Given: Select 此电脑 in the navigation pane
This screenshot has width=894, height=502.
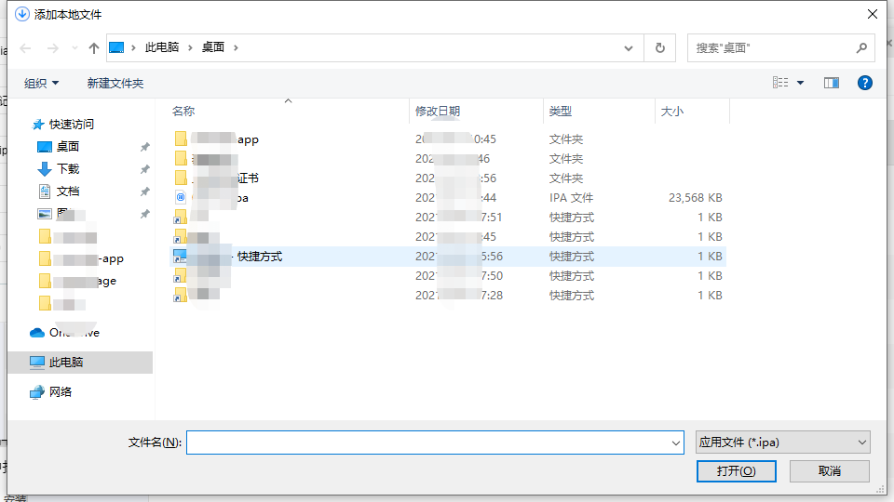Looking at the screenshot, I should [x=80, y=362].
